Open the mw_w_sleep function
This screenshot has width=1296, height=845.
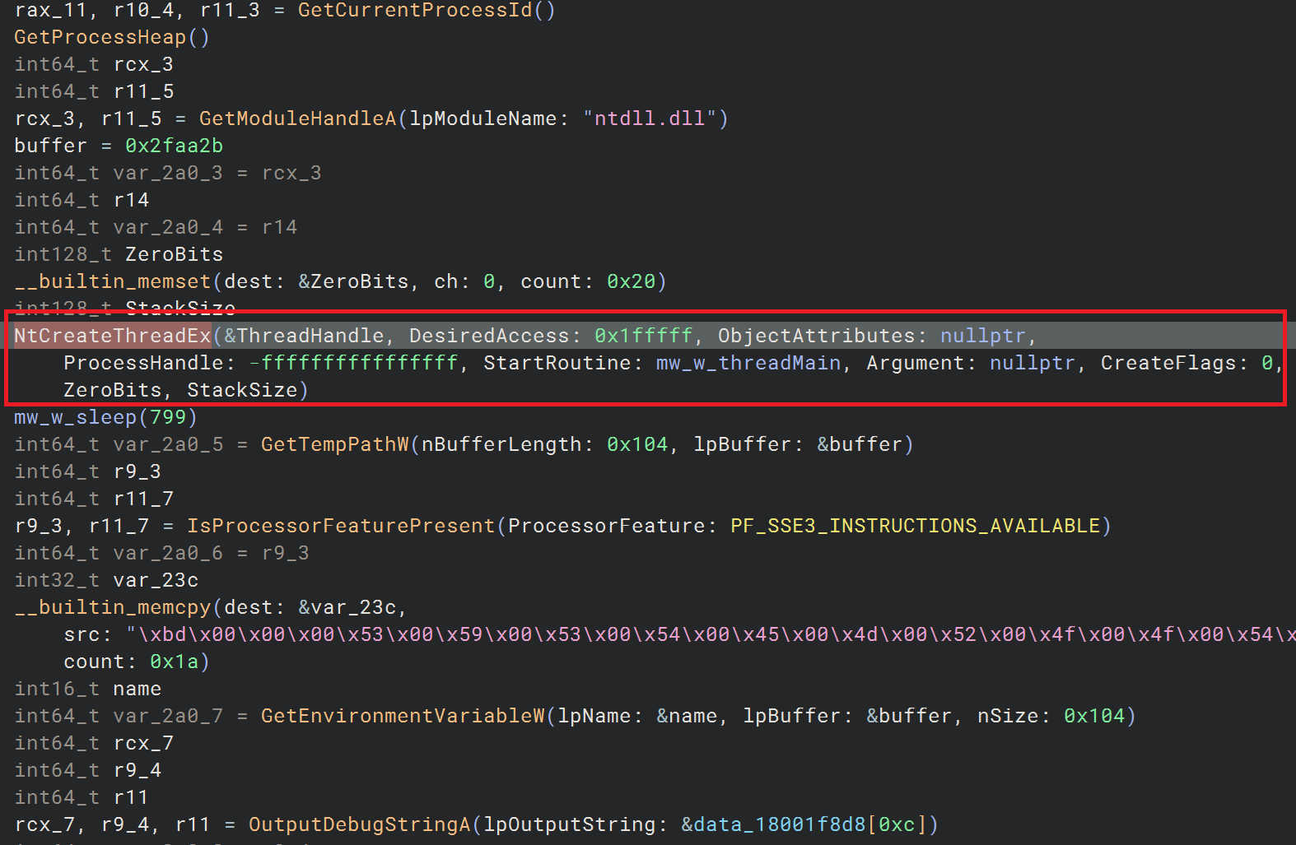pos(75,417)
